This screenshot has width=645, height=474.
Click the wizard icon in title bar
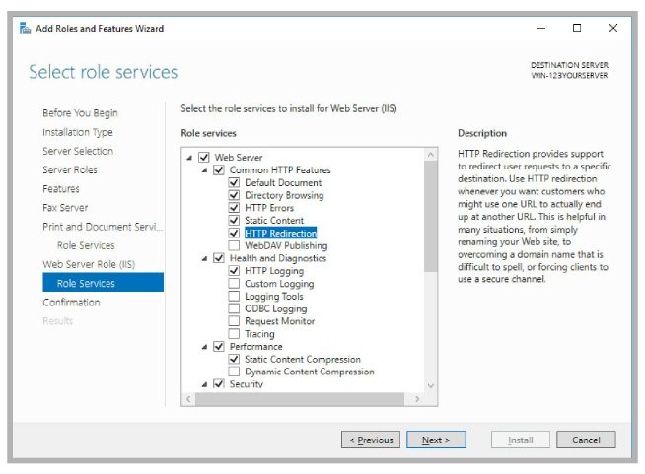(25, 28)
